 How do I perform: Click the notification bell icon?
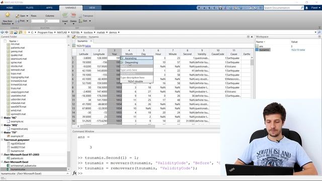tap(307, 8)
